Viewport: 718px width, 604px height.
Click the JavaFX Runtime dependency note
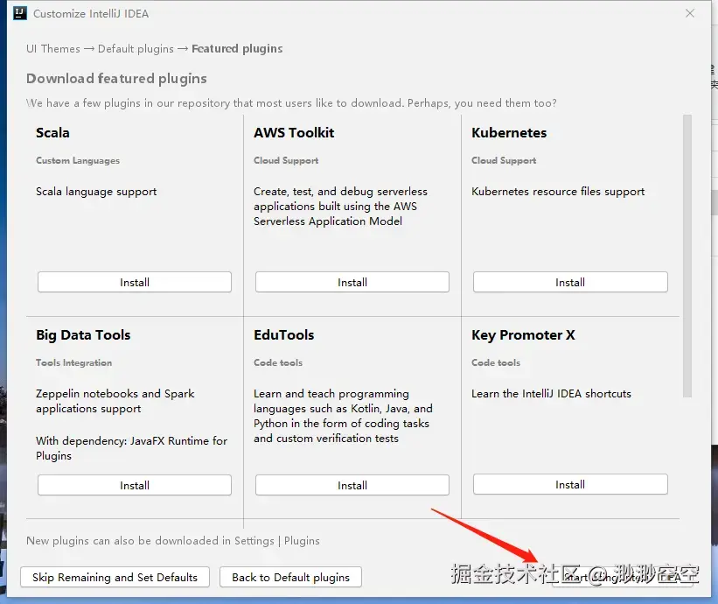coord(131,448)
